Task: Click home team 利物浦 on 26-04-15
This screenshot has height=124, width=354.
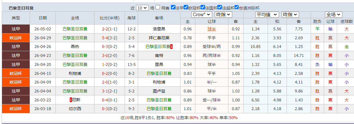Action: click(x=75, y=73)
